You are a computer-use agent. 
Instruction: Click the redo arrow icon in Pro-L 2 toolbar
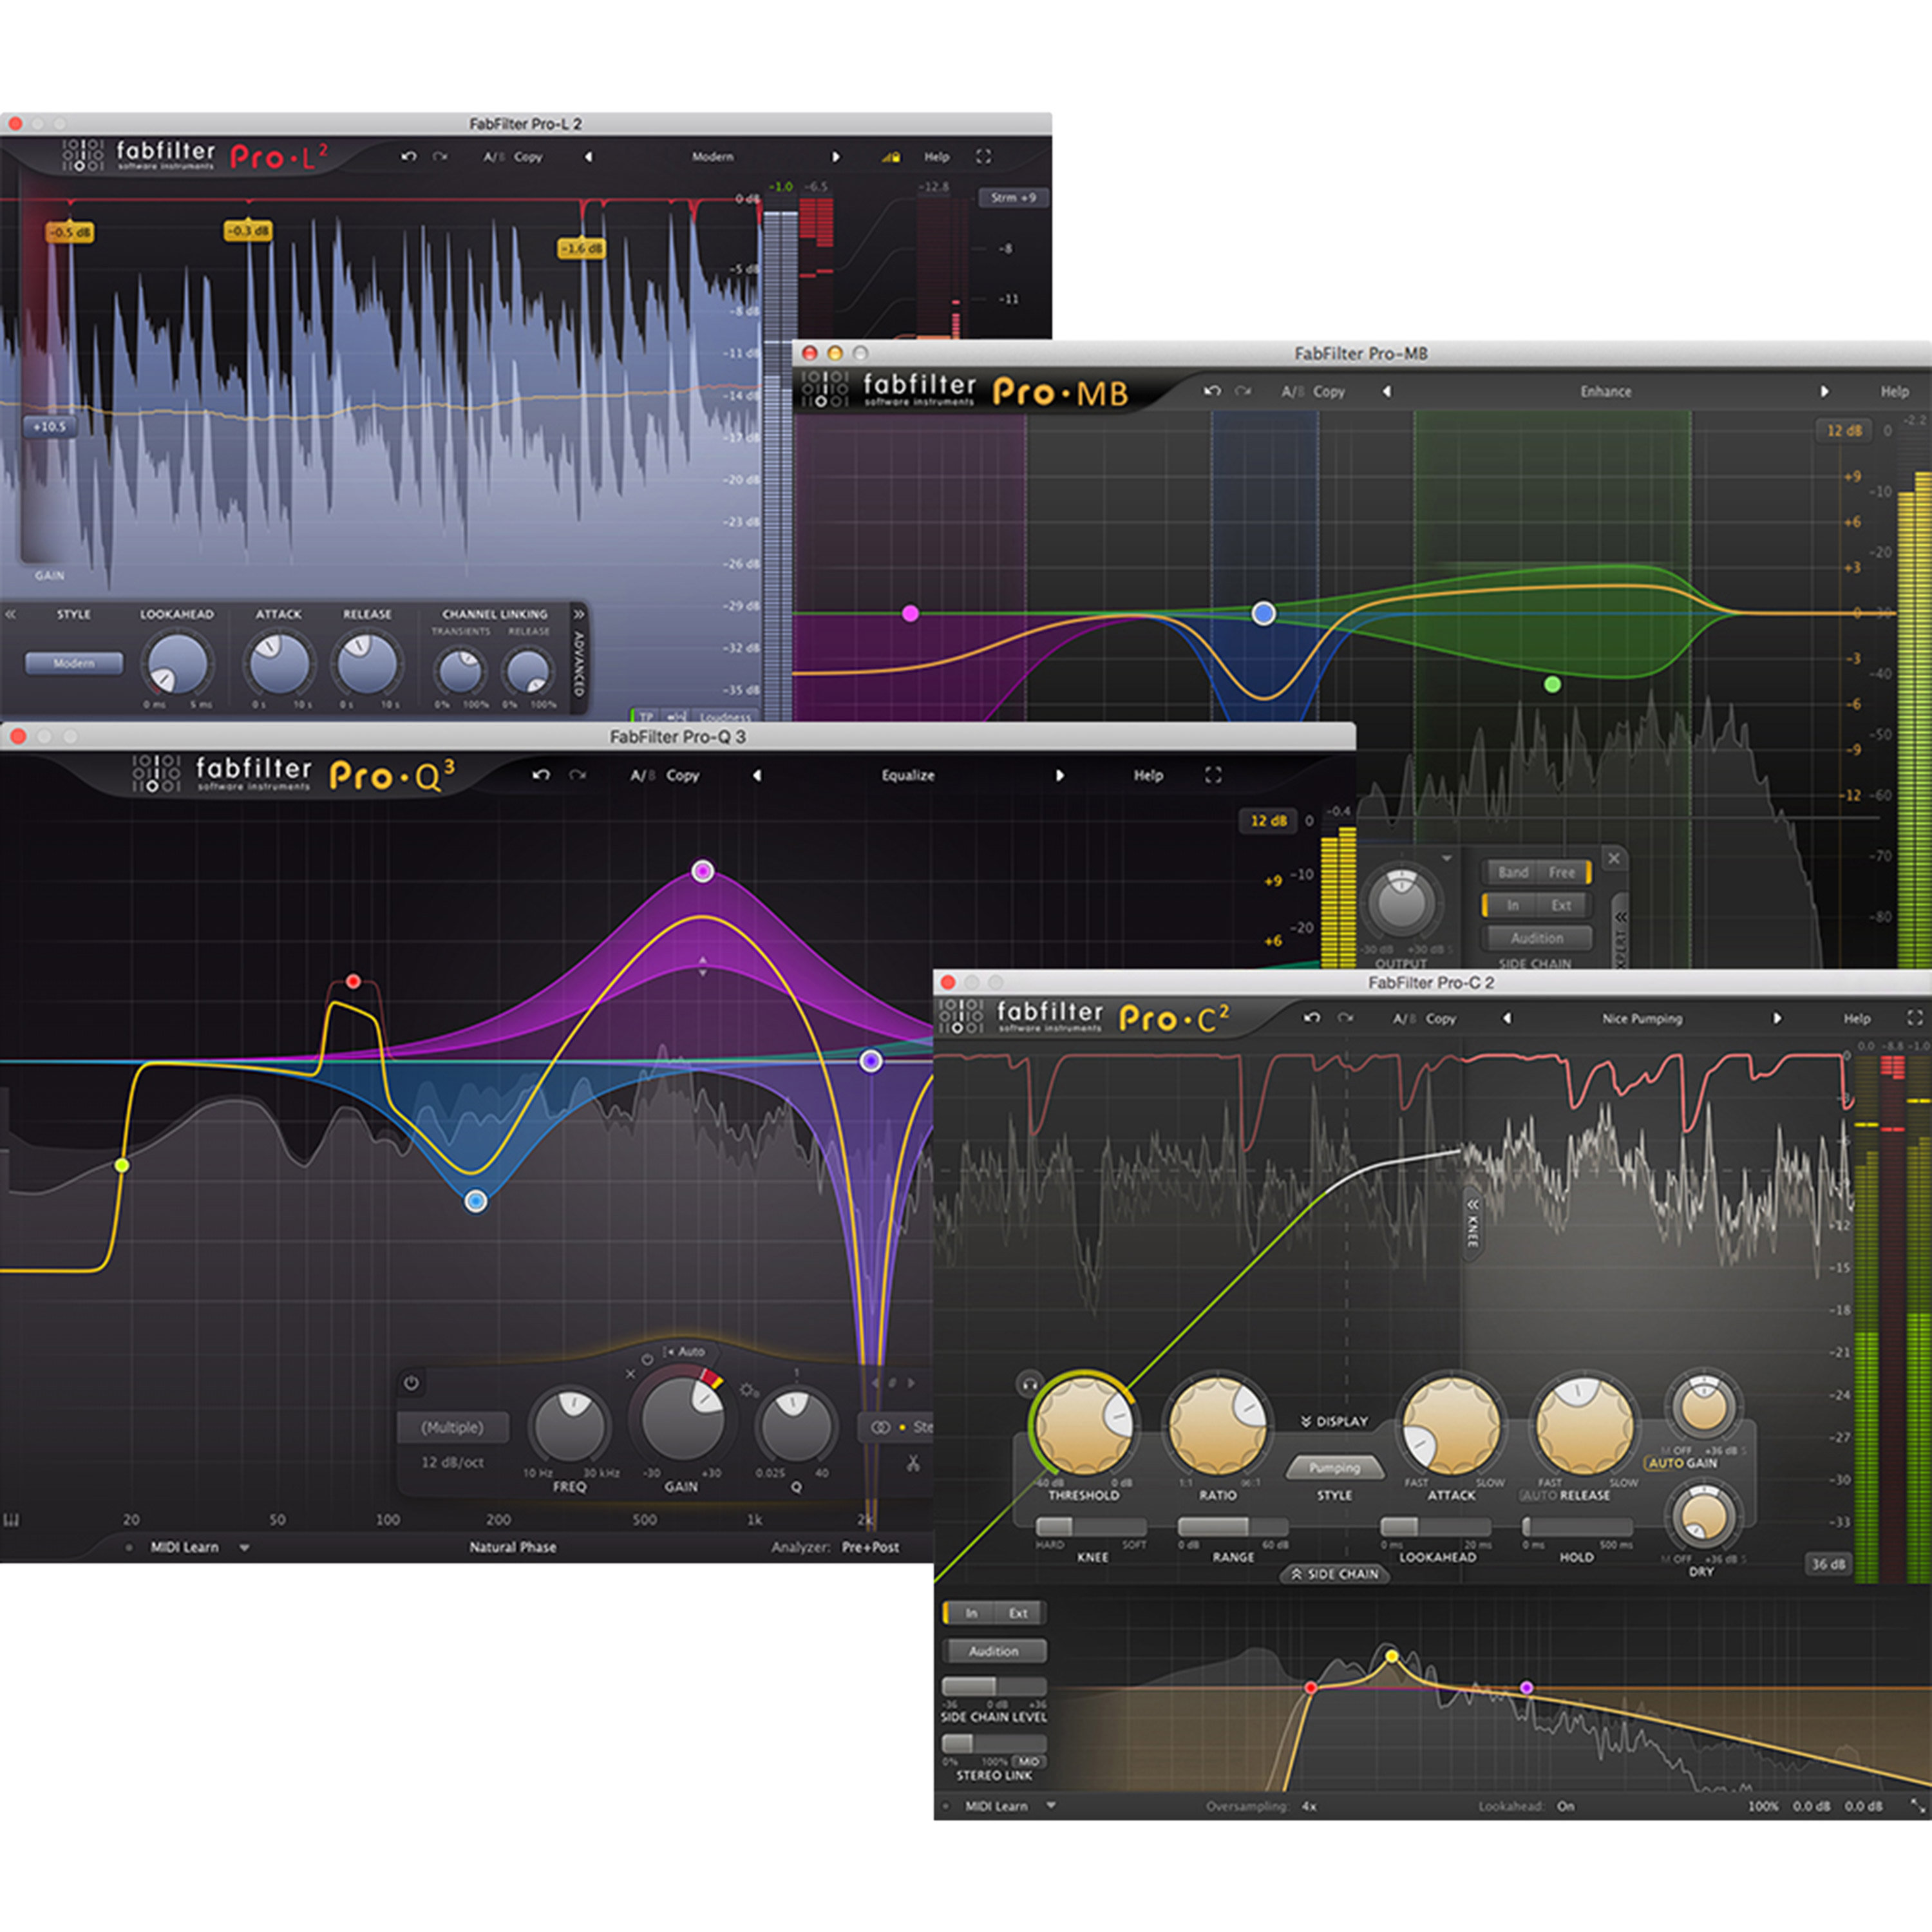pos(440,157)
